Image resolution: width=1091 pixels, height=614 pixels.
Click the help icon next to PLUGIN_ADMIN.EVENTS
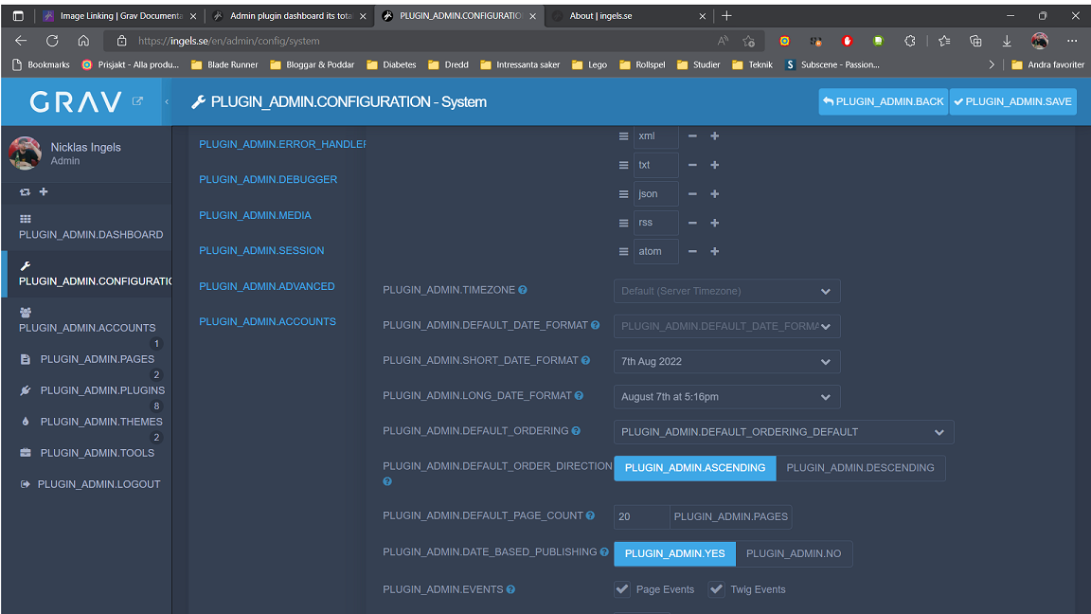click(510, 589)
